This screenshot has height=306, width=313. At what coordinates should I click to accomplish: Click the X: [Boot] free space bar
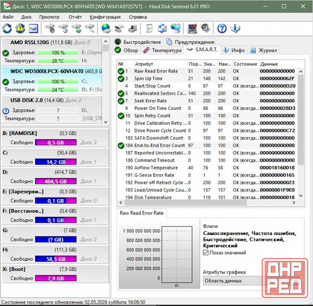(x=56, y=278)
